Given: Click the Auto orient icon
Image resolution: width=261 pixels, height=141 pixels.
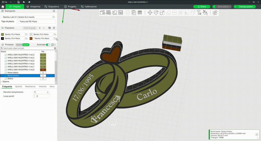Looking at the screenshot, I should point(115,12).
